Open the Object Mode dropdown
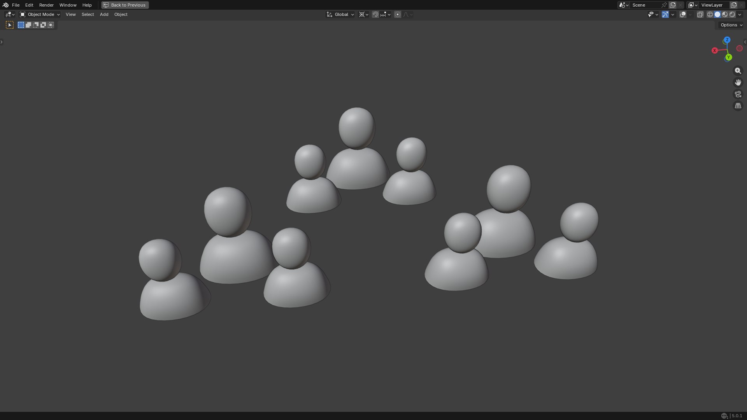The image size is (747, 420). pyautogui.click(x=40, y=14)
